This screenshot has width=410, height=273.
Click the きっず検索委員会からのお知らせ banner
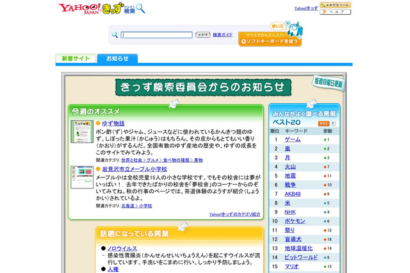[203, 87]
